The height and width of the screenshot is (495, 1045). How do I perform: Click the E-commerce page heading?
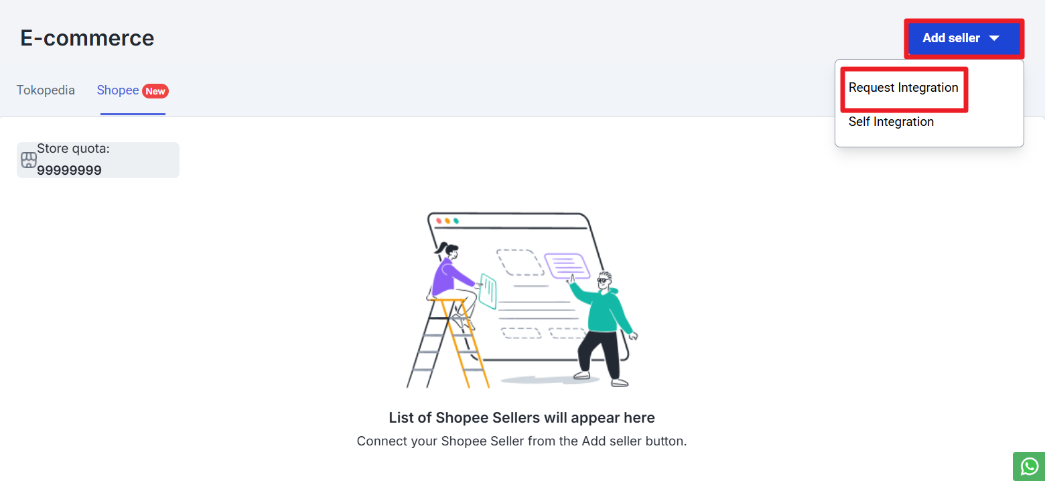(87, 38)
